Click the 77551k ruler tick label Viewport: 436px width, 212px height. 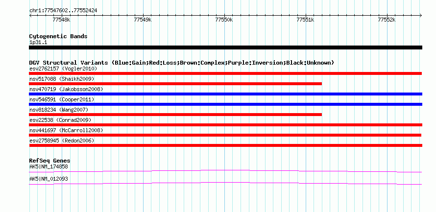[x=306, y=20]
